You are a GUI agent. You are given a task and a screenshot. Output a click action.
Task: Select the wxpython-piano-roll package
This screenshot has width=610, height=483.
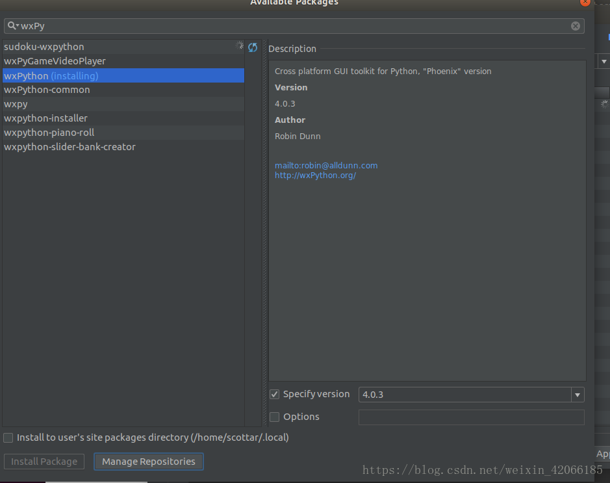click(x=123, y=133)
